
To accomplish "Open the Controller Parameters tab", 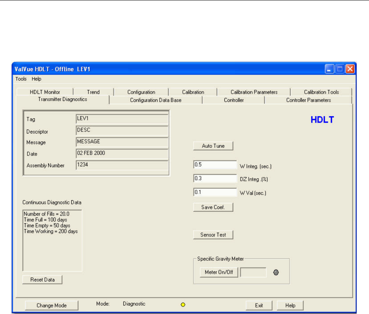I will click(308, 100).
